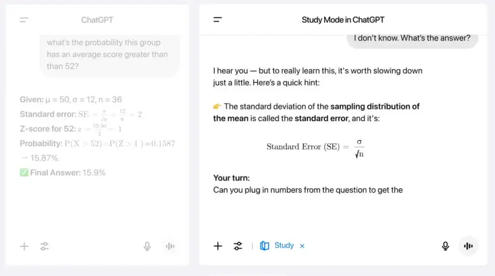This screenshot has width=495, height=276.
Task: Click the ChatGPT title in left panel
Action: point(97,20)
